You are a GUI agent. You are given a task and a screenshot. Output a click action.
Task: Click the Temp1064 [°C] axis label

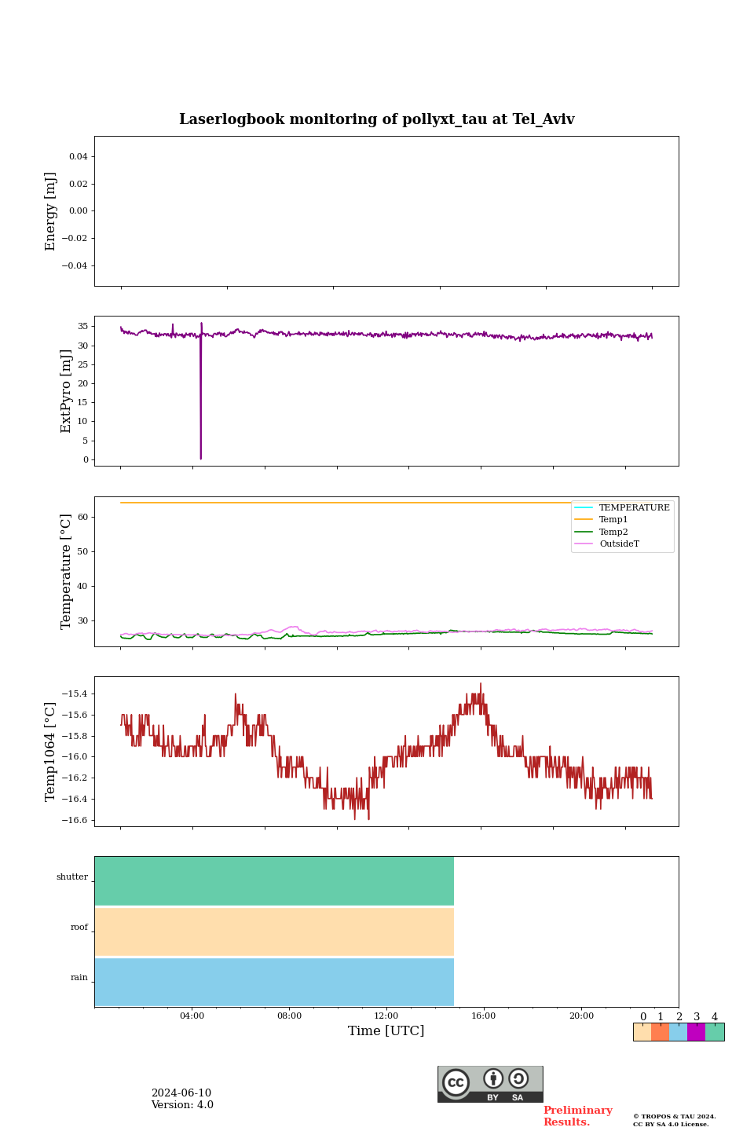pyautogui.click(x=51, y=752)
